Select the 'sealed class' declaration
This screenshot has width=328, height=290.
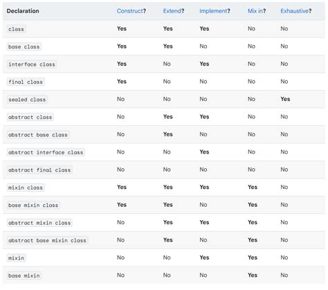27,100
